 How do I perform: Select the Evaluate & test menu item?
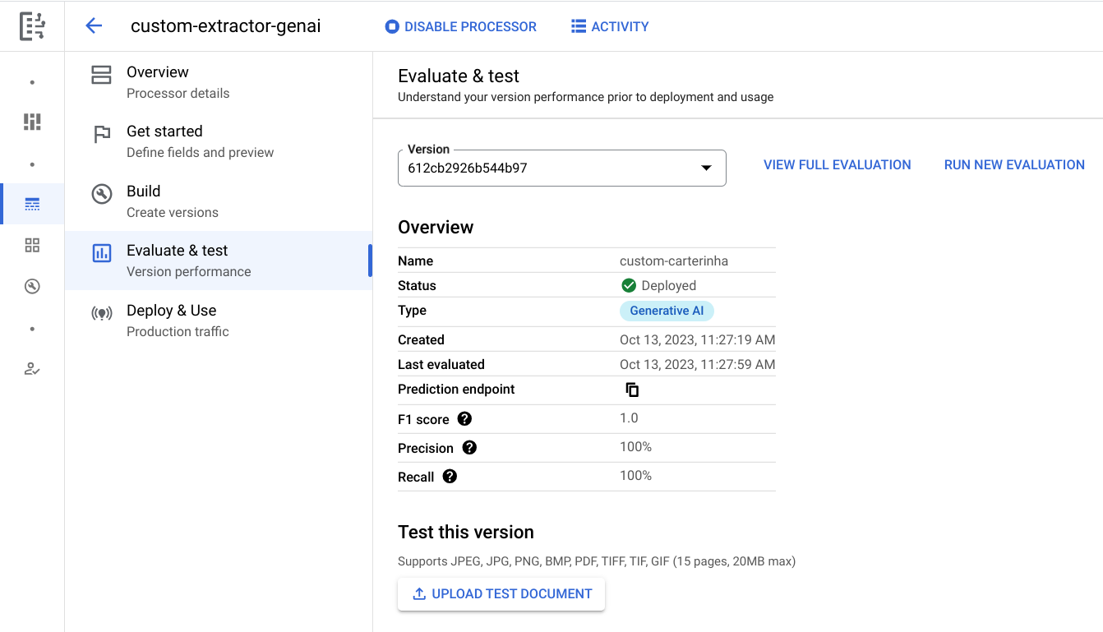click(x=219, y=261)
